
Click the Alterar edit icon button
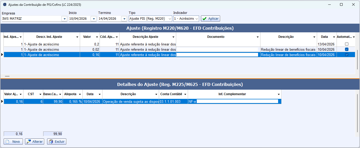pos(34,142)
